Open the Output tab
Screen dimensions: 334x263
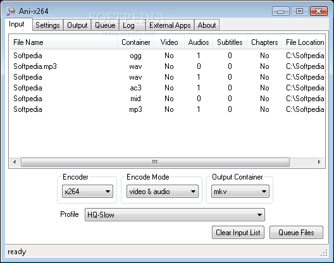tap(77, 25)
